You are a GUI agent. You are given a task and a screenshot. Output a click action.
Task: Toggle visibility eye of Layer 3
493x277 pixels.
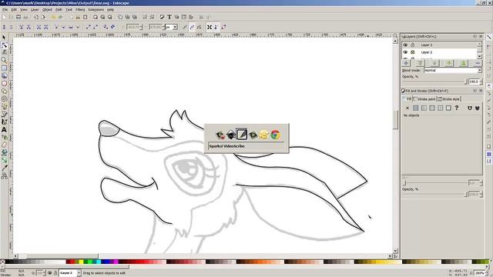[405, 45]
